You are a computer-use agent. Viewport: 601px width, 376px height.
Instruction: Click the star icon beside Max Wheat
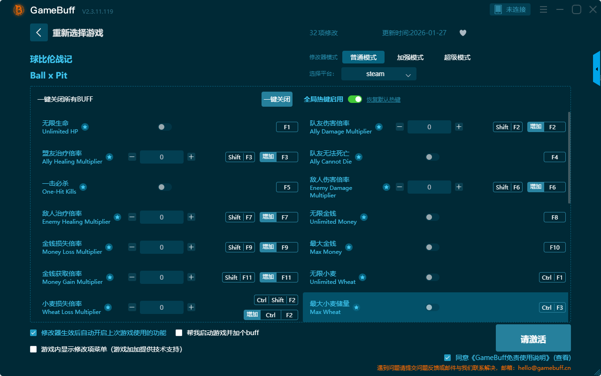click(356, 307)
